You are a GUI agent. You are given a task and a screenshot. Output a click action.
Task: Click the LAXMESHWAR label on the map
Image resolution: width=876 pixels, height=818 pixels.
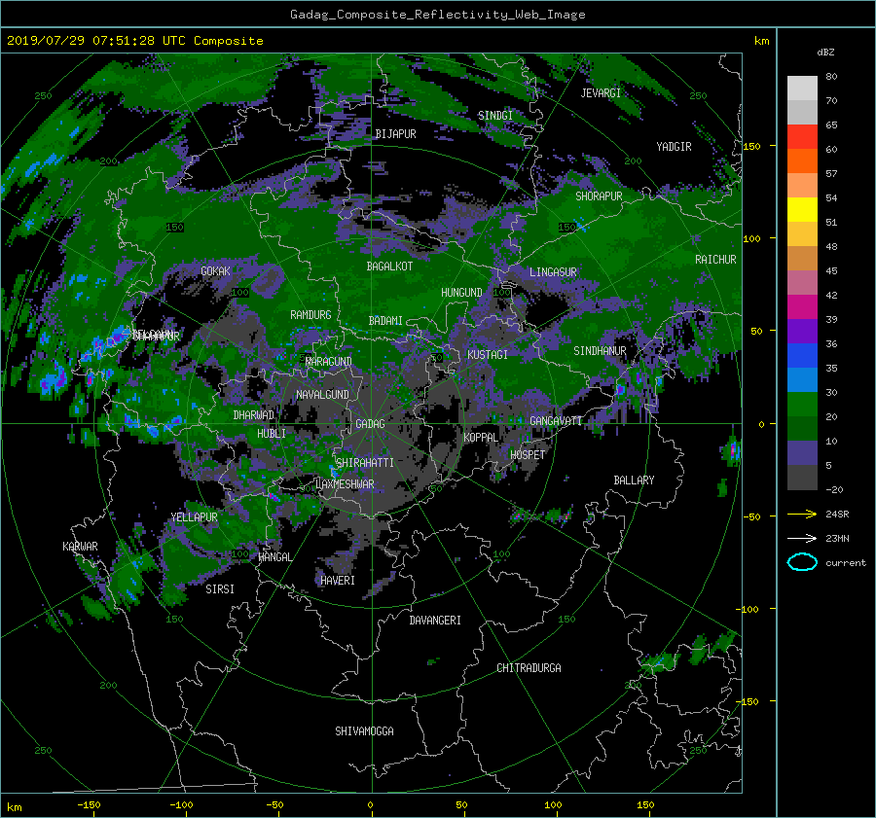(345, 484)
